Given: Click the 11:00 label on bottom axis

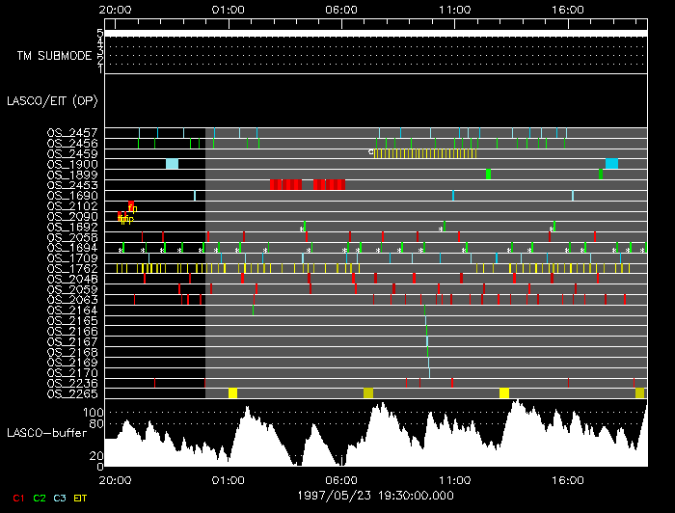Looking at the screenshot, I should tap(454, 480).
